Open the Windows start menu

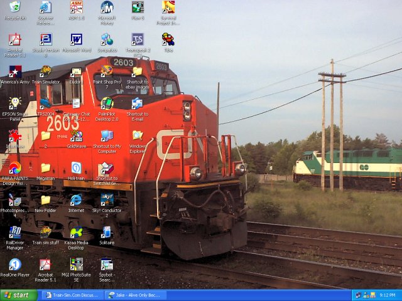click(x=19, y=295)
